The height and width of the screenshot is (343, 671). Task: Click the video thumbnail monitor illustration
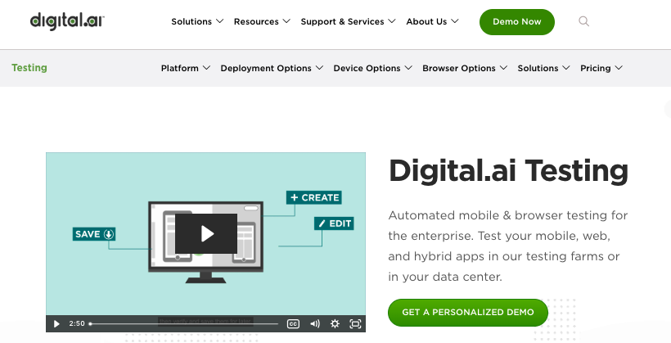[206, 242]
